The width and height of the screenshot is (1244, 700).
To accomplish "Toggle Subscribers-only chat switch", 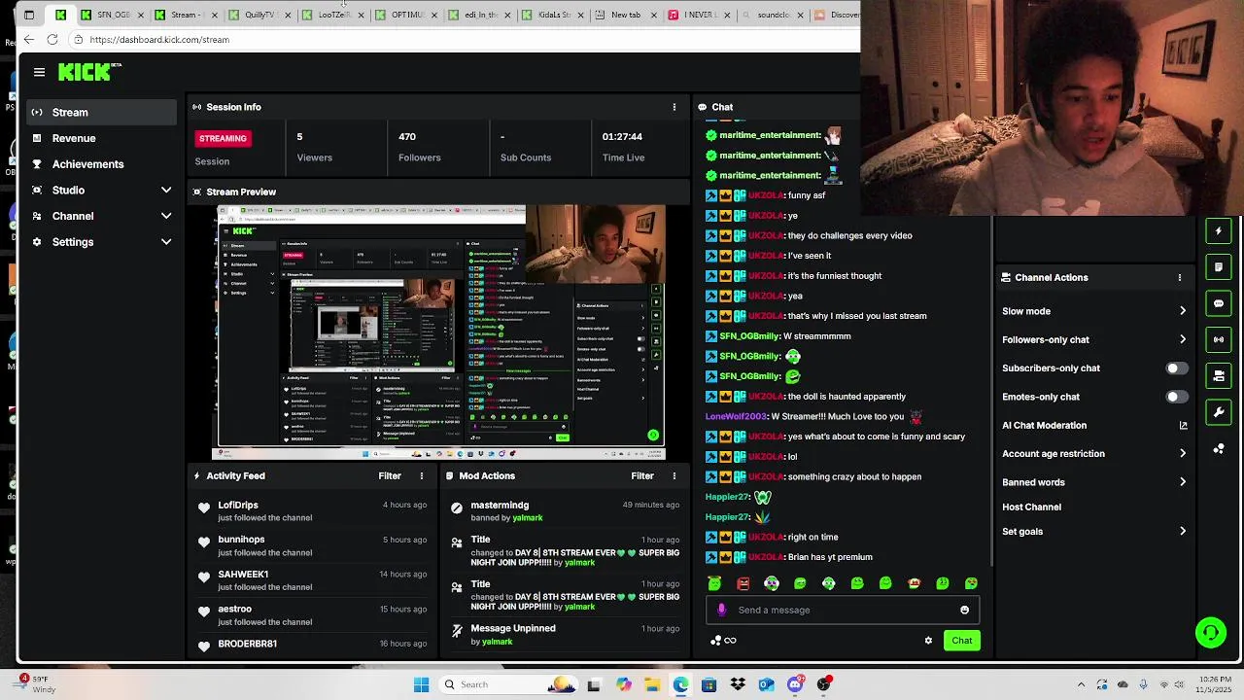I will point(1177,368).
